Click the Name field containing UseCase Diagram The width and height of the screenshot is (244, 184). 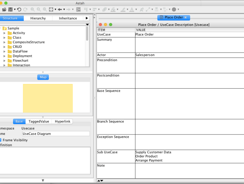click(53, 134)
